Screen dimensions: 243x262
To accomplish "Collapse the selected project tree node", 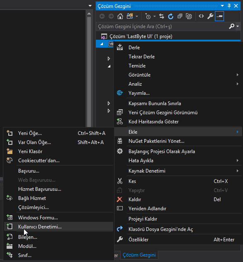I will [x=102, y=44].
